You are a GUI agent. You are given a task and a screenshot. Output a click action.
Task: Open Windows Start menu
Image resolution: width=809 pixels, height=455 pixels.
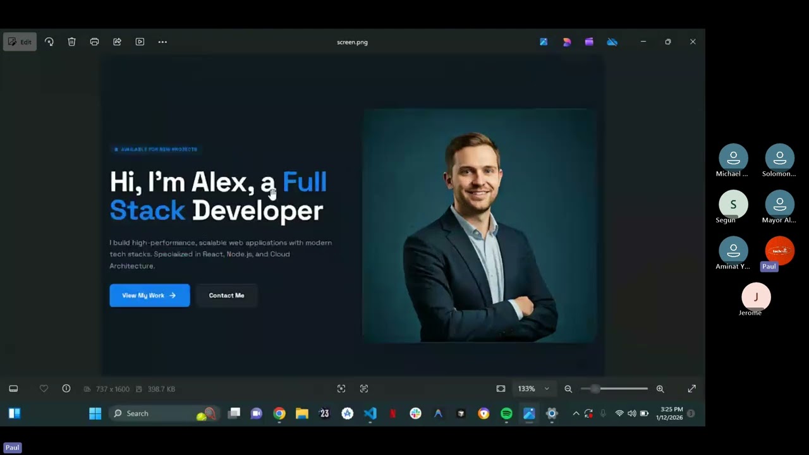pyautogui.click(x=95, y=413)
